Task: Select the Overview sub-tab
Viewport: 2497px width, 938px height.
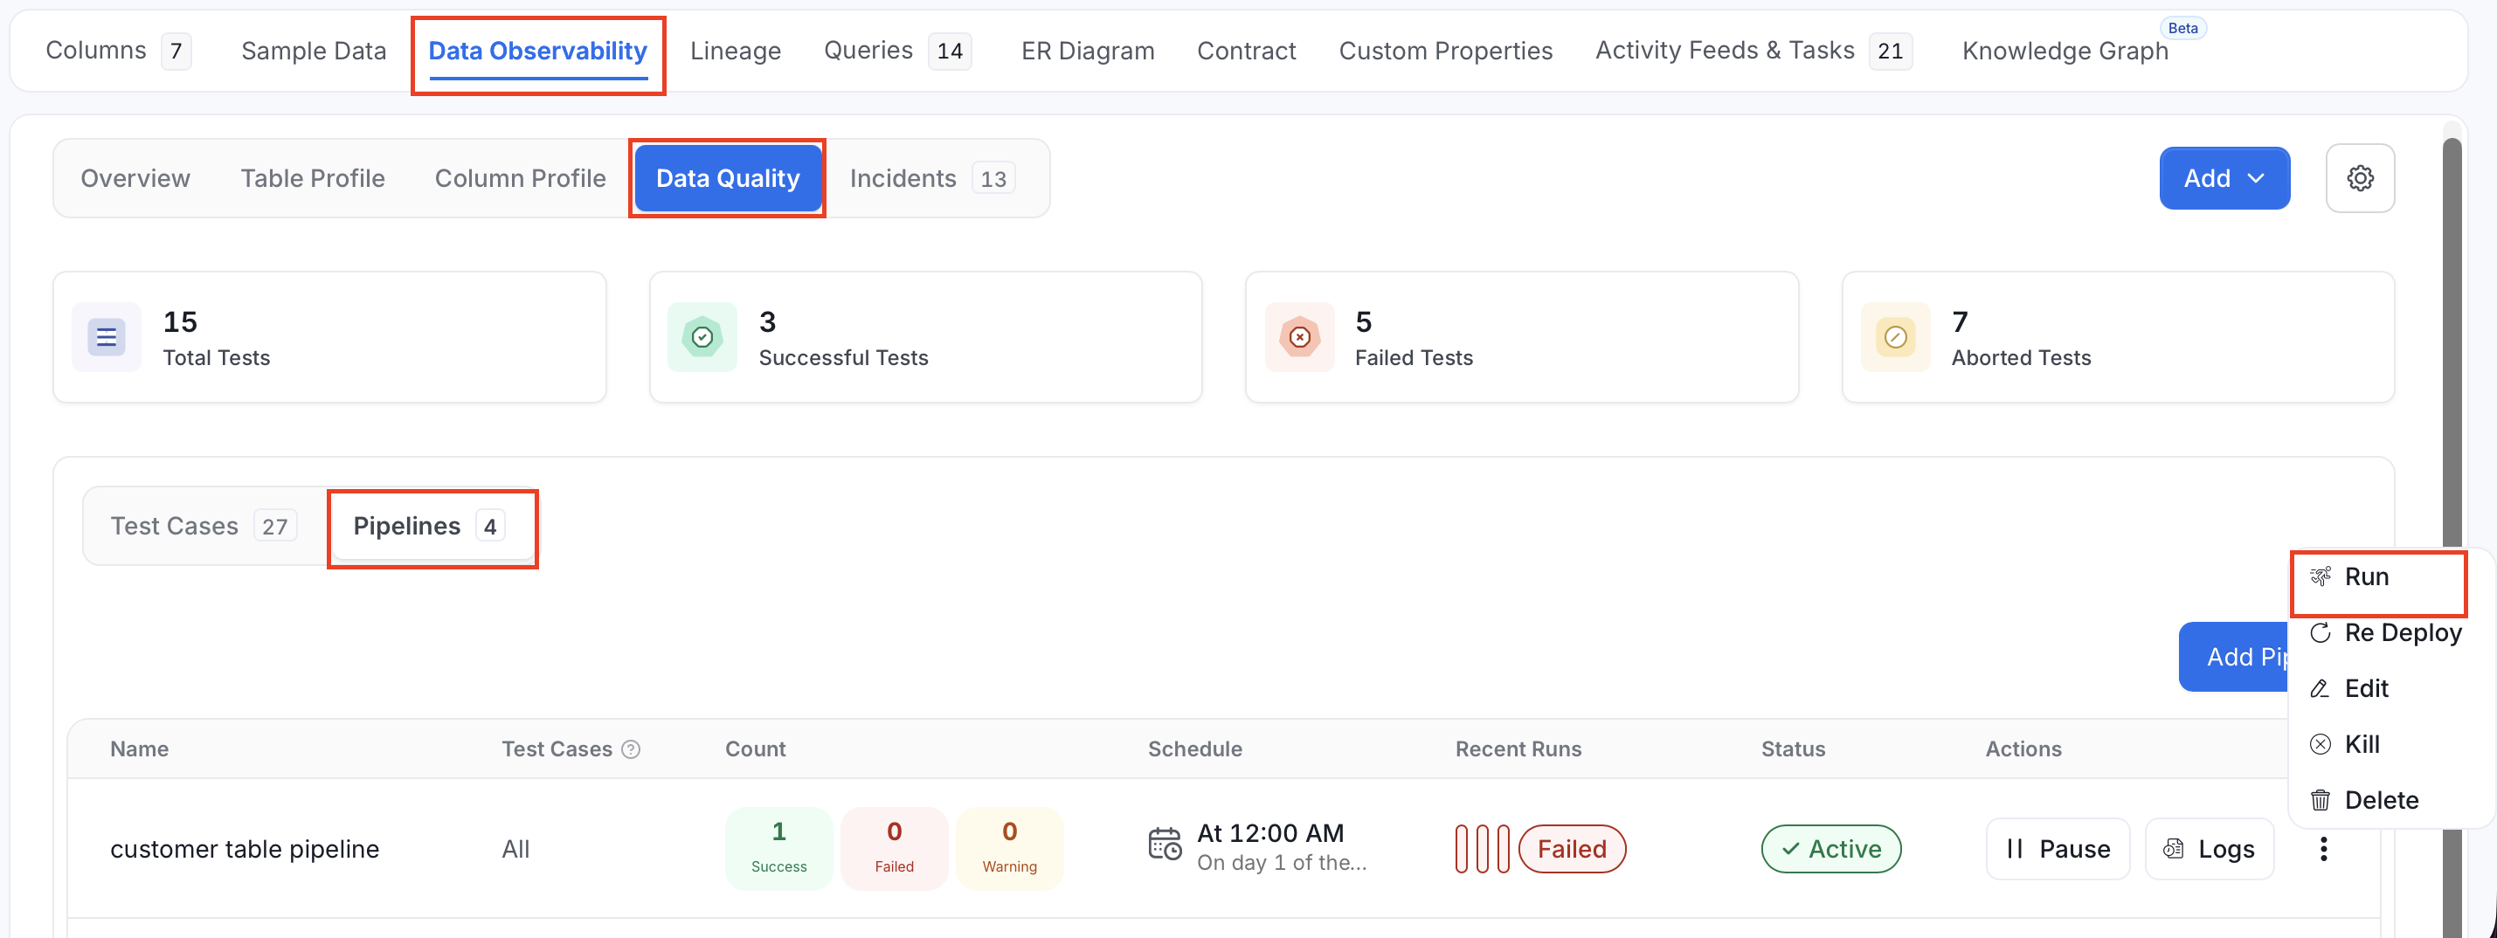Action: [x=135, y=178]
